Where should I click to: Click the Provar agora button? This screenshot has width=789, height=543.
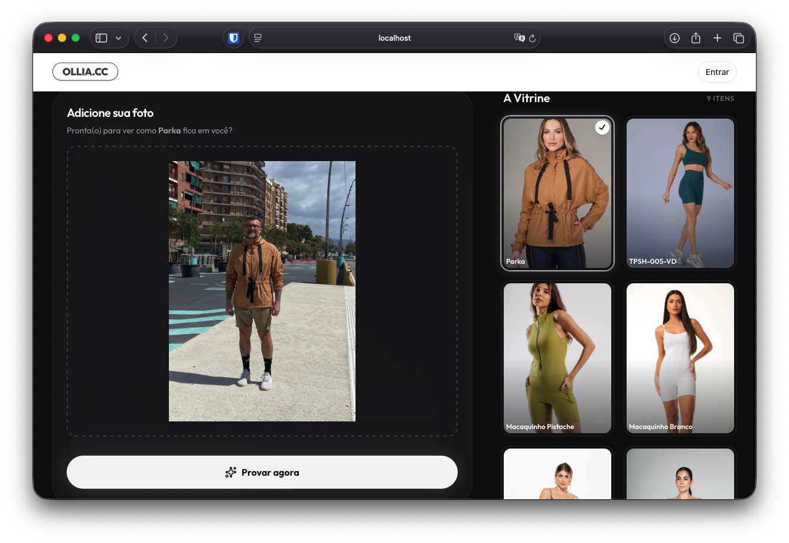tap(262, 472)
